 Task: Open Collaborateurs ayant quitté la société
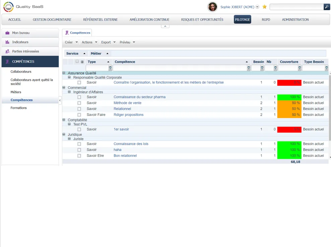[x=32, y=82]
